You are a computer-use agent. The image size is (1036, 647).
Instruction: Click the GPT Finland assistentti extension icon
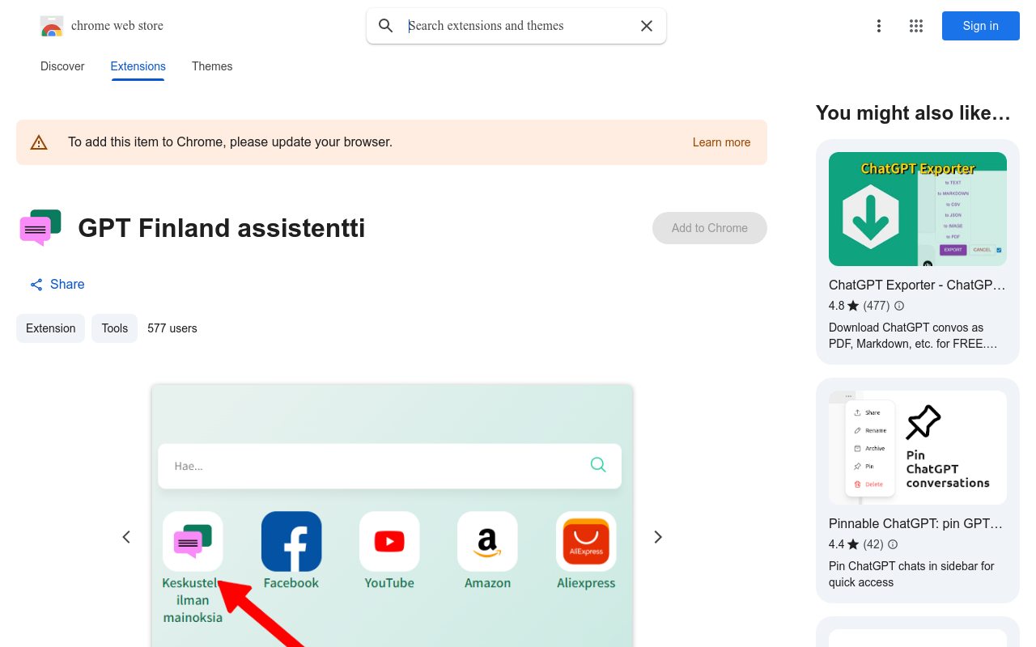(40, 228)
